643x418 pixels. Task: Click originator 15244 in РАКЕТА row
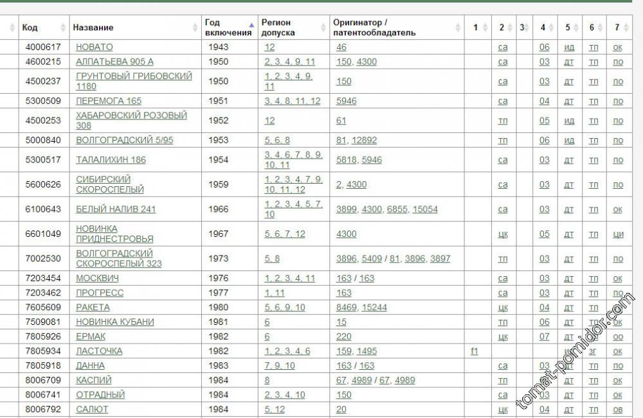click(374, 308)
